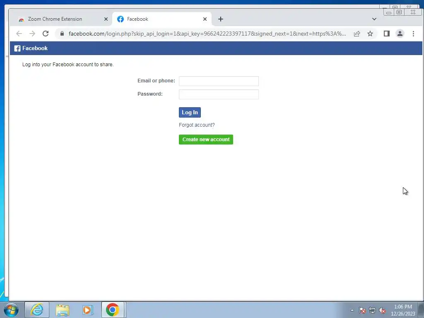The width and height of the screenshot is (424, 318).
Task: Open Windows Media Player from taskbar
Action: click(88, 310)
